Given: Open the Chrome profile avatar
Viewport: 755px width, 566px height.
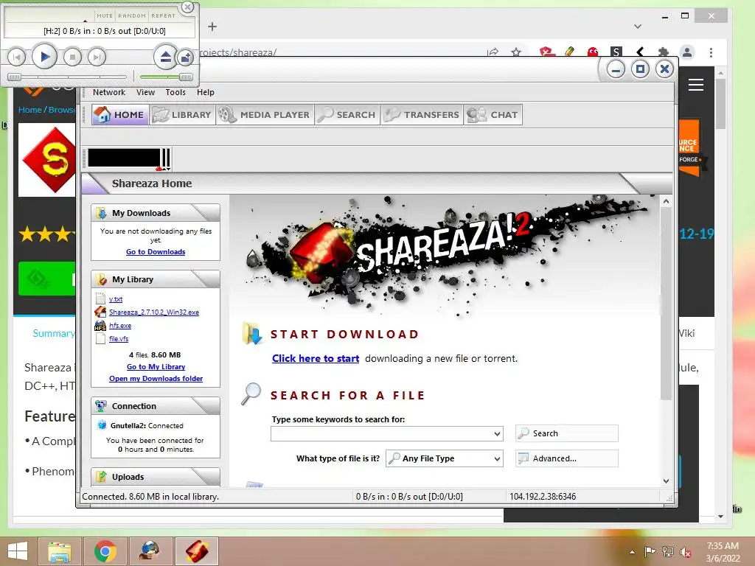Looking at the screenshot, I should coord(687,52).
